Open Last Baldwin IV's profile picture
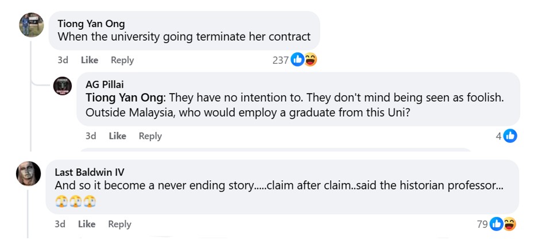This screenshot has width=534, height=252. click(x=28, y=173)
